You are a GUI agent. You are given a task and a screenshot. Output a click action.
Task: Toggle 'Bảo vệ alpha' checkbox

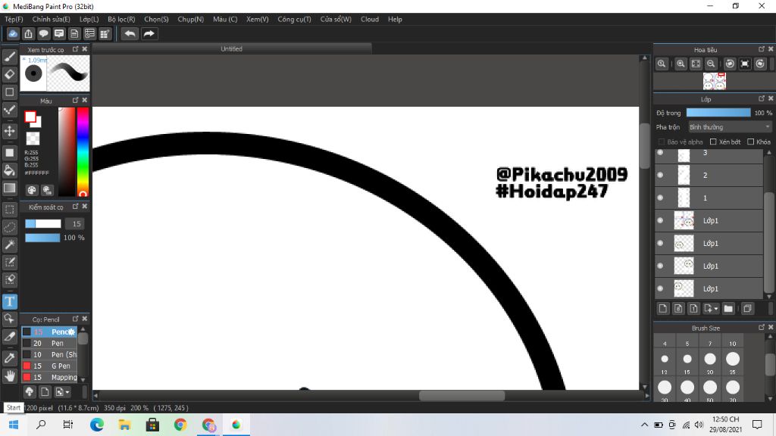coord(661,142)
